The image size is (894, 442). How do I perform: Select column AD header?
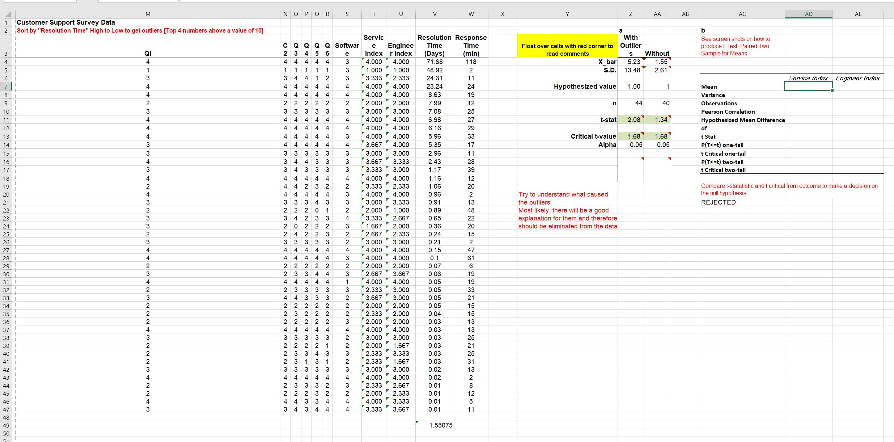click(809, 14)
